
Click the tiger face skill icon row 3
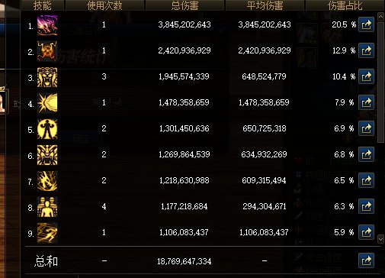tap(47, 77)
